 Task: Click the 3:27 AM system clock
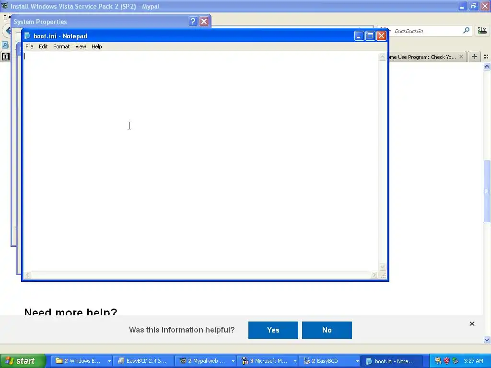pyautogui.click(x=473, y=361)
